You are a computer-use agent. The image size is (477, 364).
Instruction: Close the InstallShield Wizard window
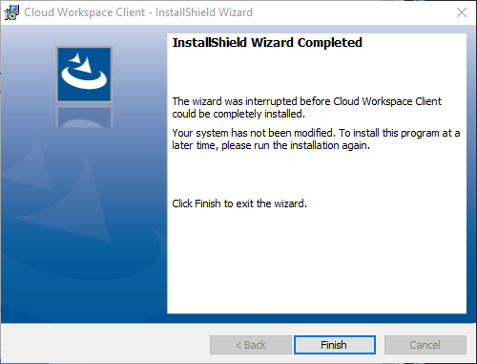(462, 12)
